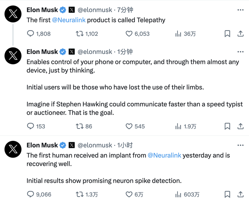The width and height of the screenshot is (249, 203).
Task: Reply to the Stephen Hawking tweet
Action: pos(31,126)
